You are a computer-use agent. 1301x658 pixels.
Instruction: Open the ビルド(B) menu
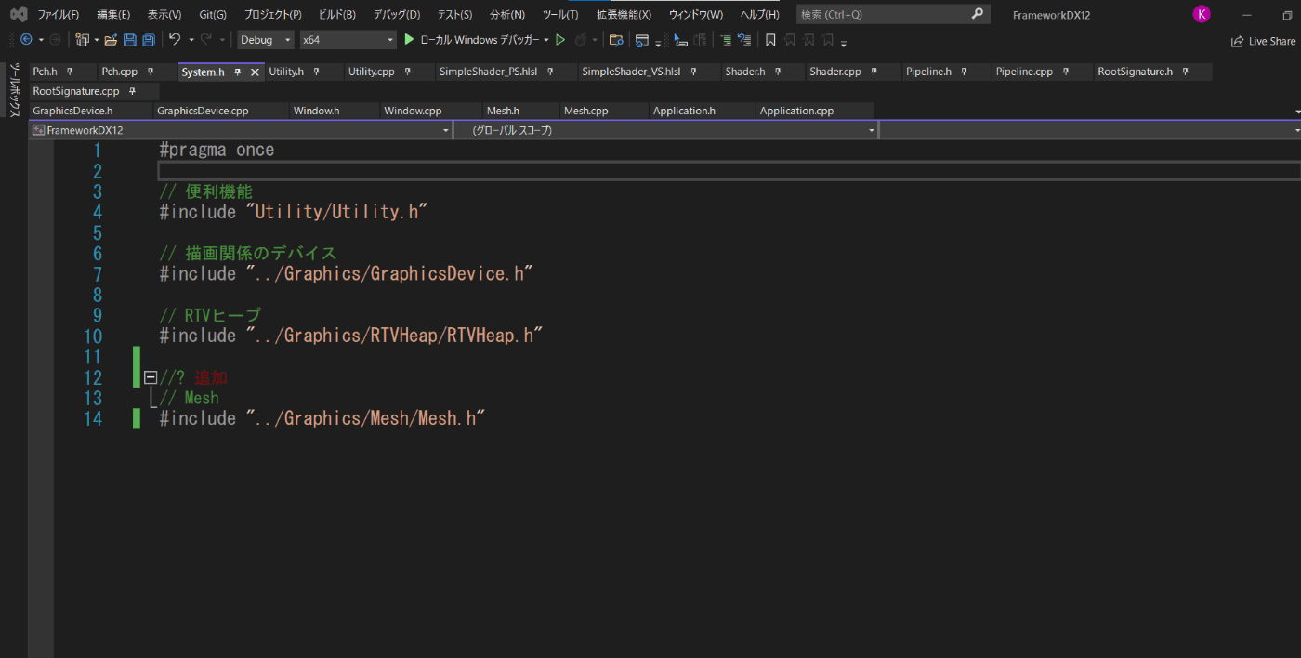pyautogui.click(x=336, y=14)
